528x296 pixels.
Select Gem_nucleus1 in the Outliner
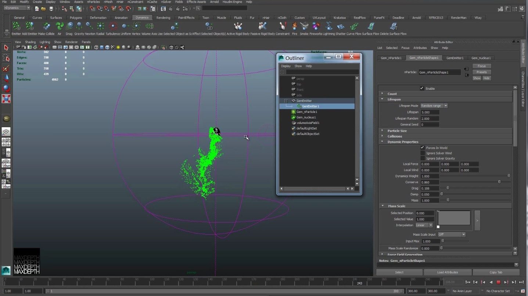(x=307, y=117)
